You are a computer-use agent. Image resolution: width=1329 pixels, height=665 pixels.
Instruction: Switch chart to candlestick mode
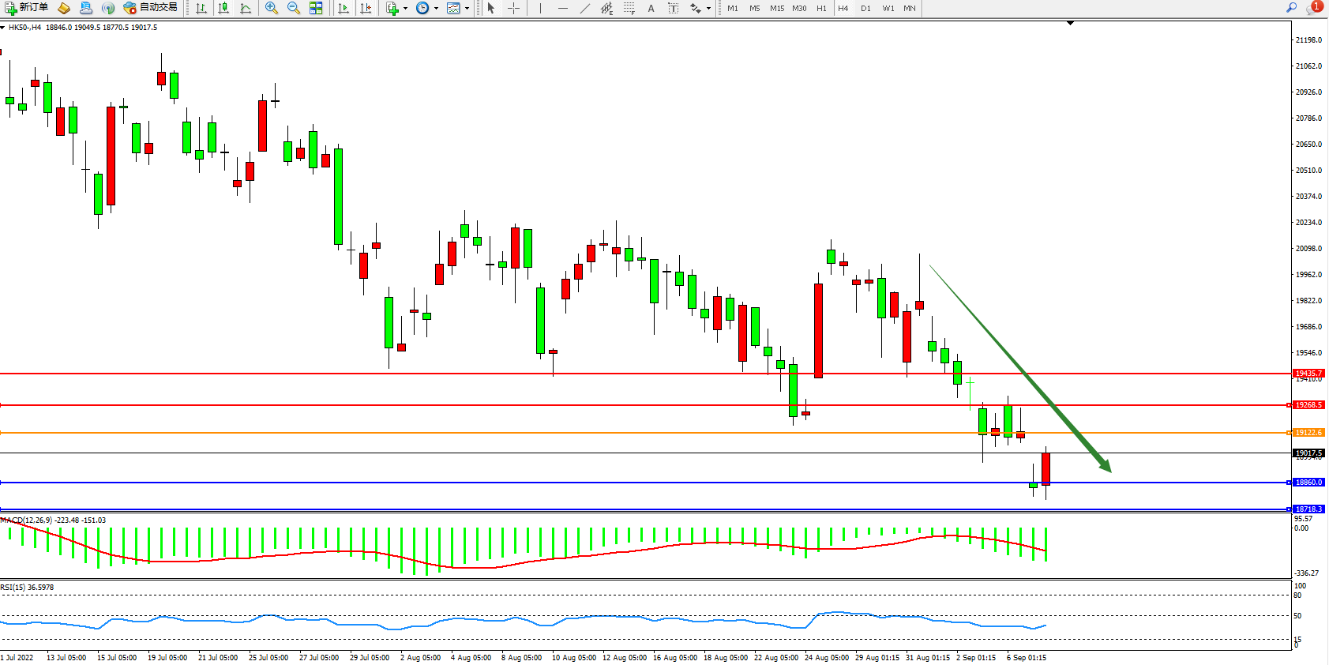tap(223, 8)
